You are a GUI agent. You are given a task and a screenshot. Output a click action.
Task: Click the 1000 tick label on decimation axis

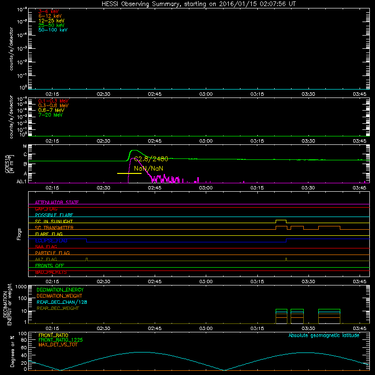coord(21,287)
